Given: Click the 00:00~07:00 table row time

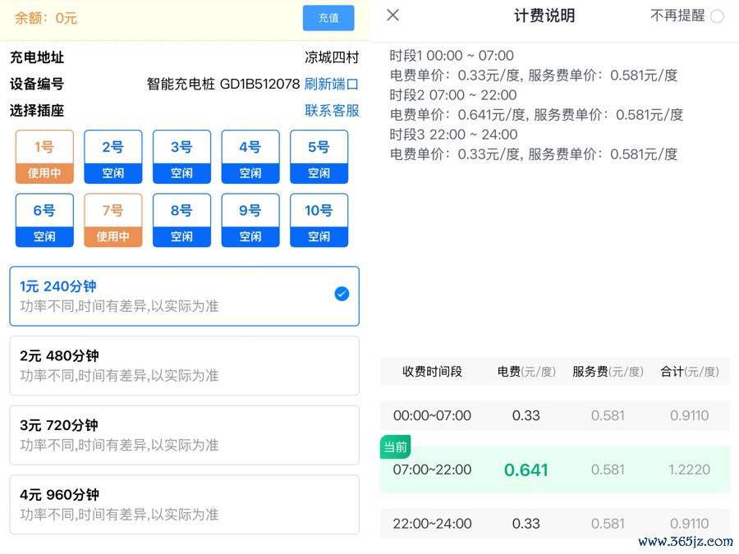Looking at the screenshot, I should point(432,415).
